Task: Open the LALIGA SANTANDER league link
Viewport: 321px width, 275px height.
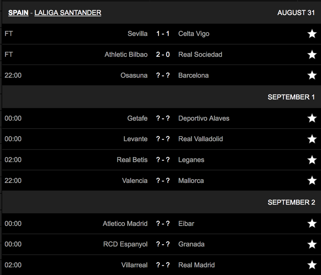Action: [68, 13]
